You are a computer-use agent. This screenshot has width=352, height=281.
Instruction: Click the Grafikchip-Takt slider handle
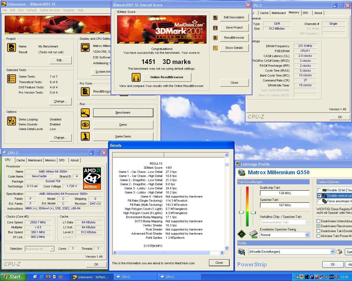[241, 212]
